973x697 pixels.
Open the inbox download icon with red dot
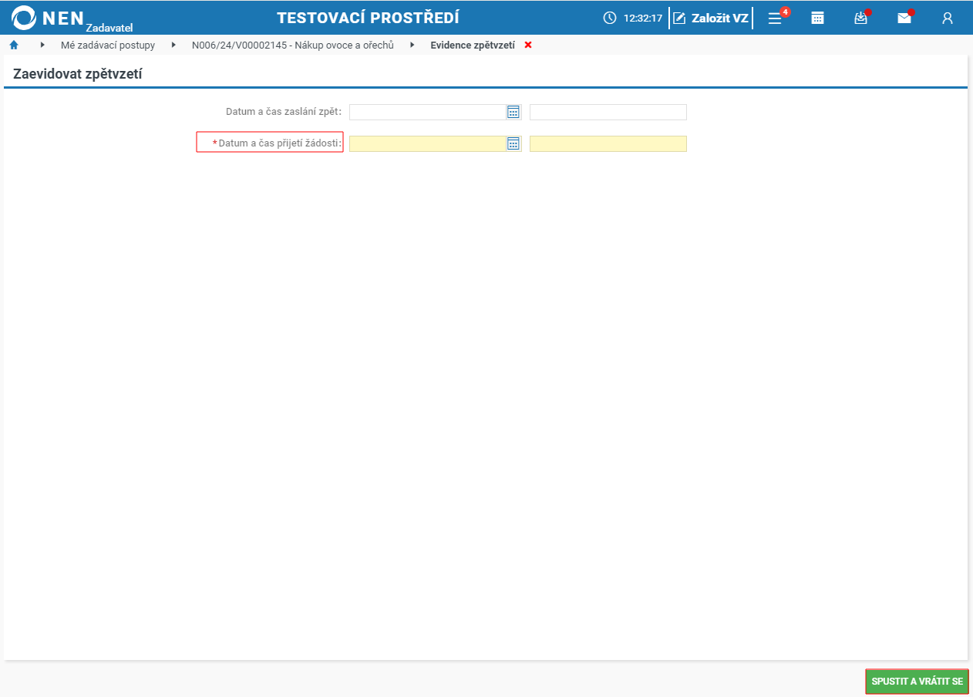pyautogui.click(x=861, y=18)
